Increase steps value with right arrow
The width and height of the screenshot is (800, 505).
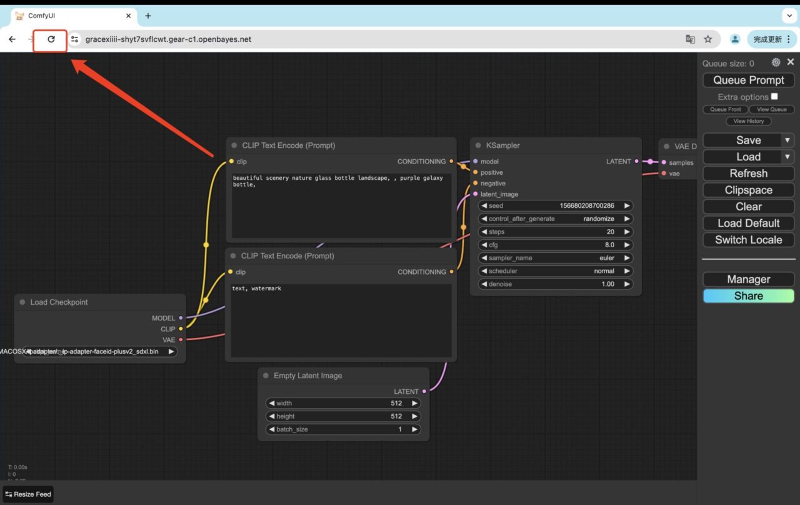pos(627,232)
